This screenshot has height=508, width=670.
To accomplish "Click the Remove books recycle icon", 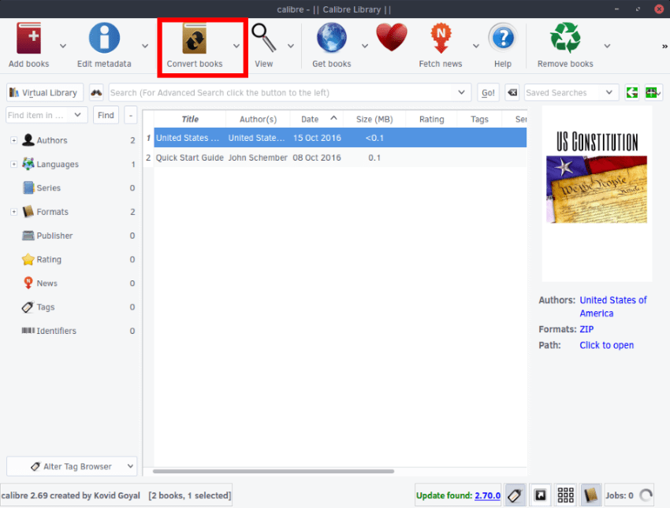I will pos(564,37).
